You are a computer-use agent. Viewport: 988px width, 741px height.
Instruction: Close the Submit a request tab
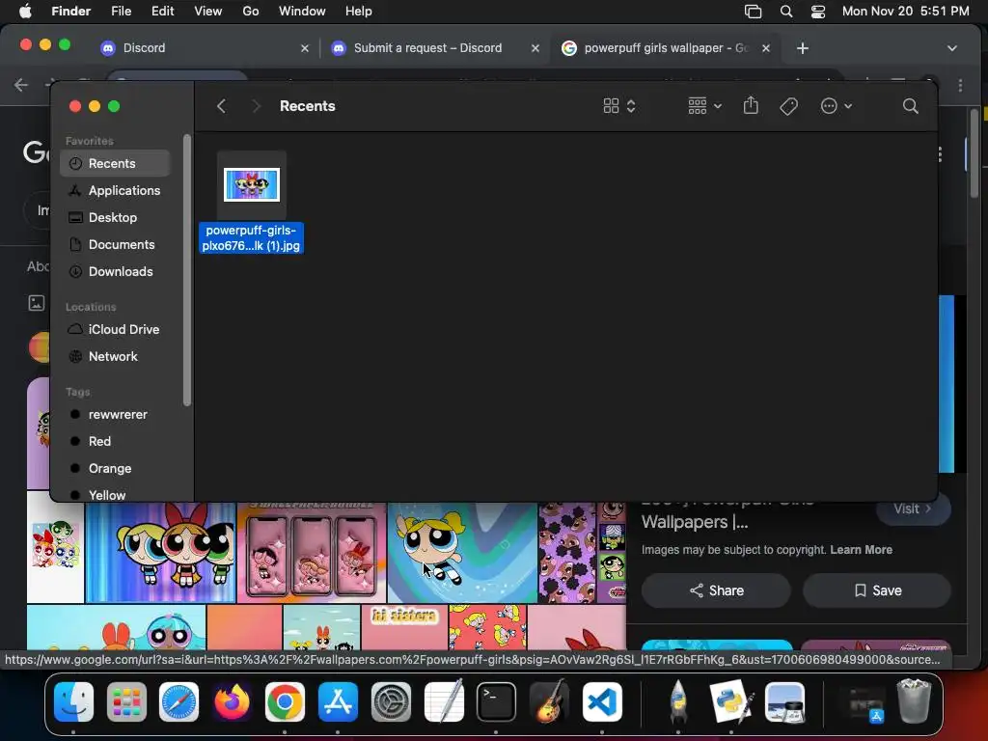[x=535, y=48]
